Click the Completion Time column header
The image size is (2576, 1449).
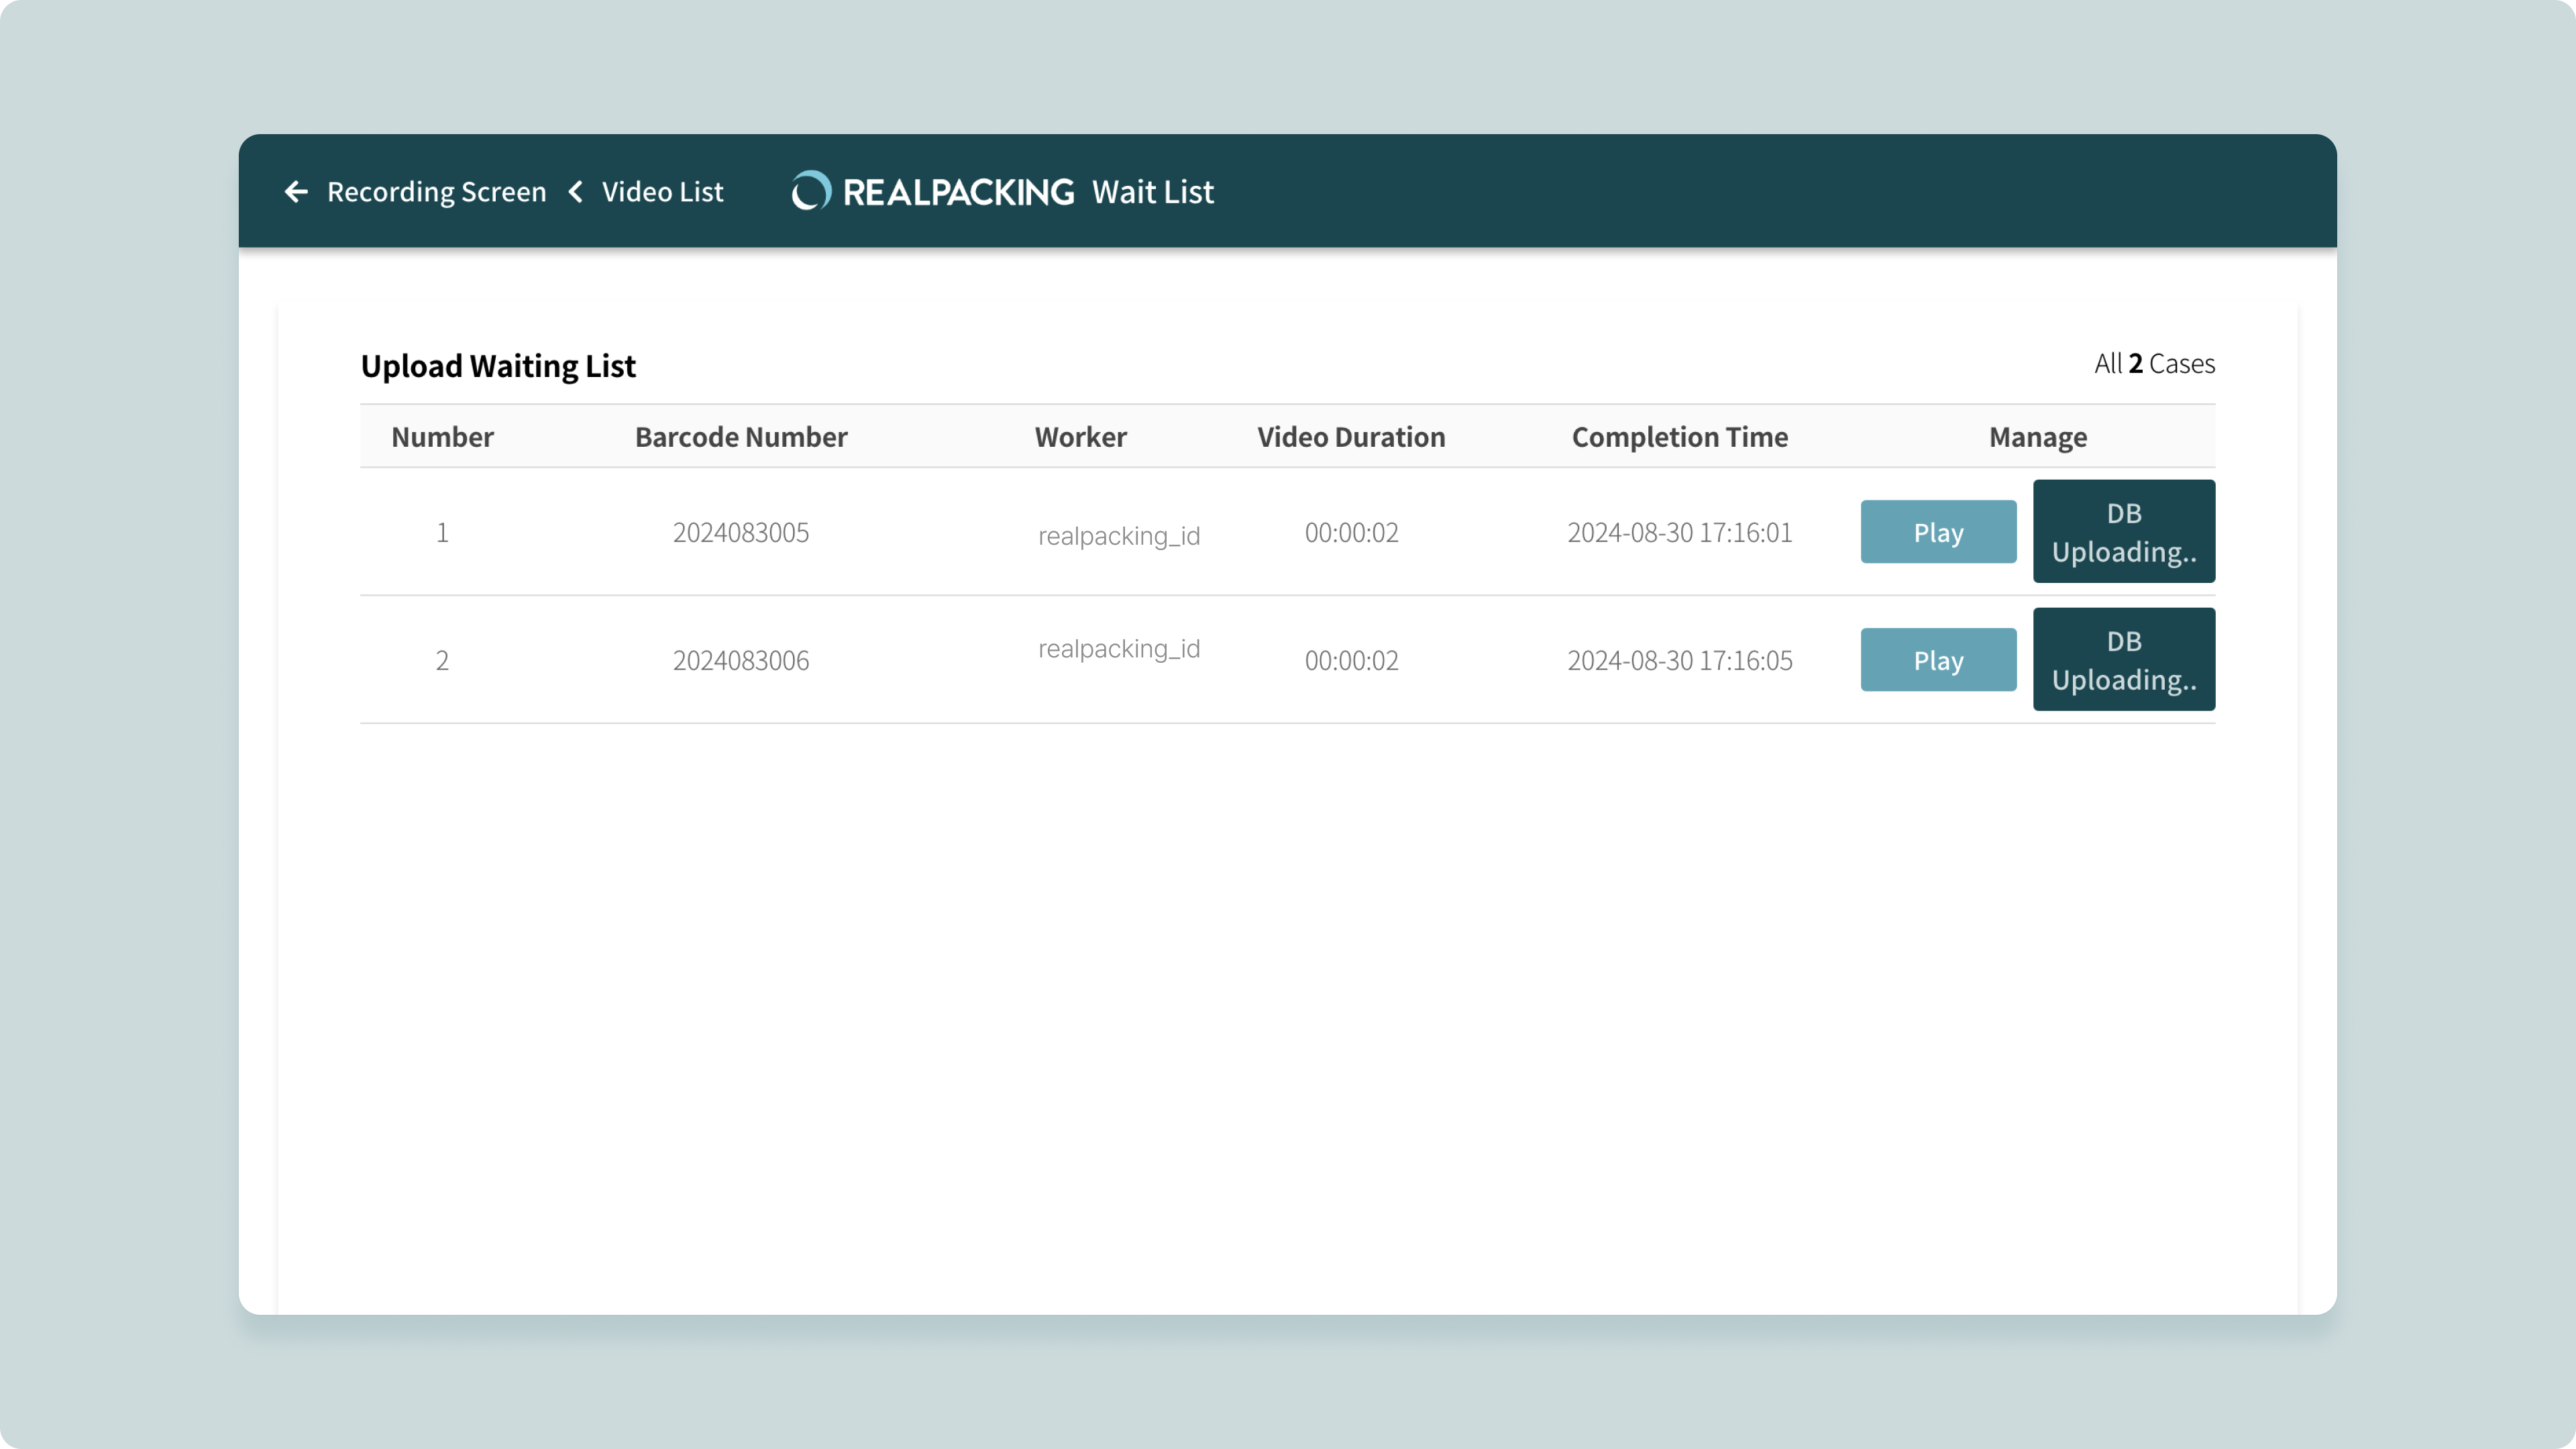pyautogui.click(x=1679, y=437)
